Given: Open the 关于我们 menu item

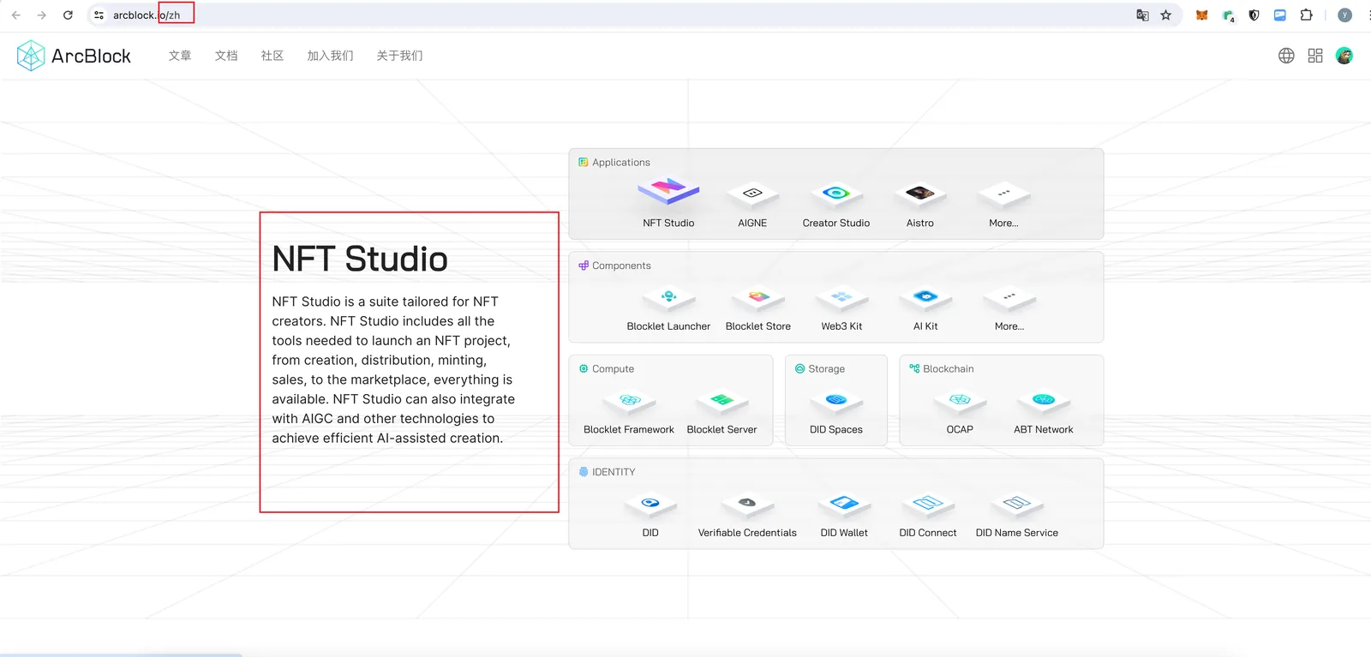Looking at the screenshot, I should (x=399, y=56).
